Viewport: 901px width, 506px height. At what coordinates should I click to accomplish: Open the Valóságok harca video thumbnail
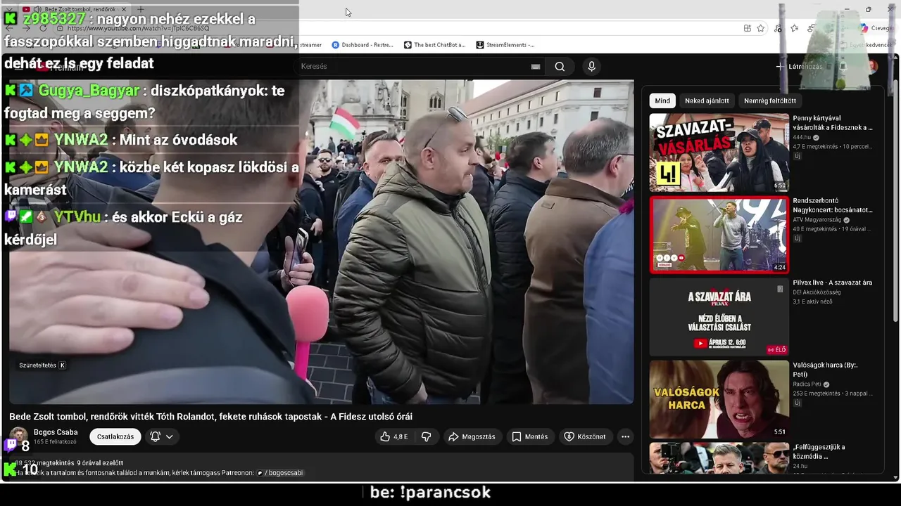719,399
